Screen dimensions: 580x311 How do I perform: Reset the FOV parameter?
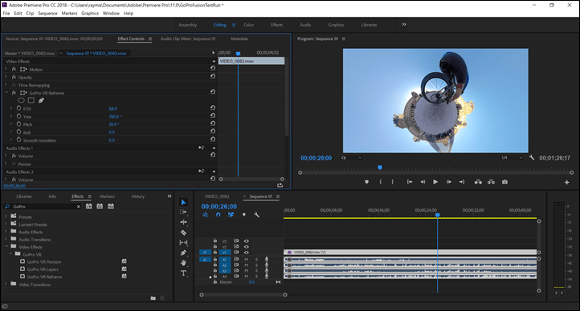pyautogui.click(x=213, y=107)
